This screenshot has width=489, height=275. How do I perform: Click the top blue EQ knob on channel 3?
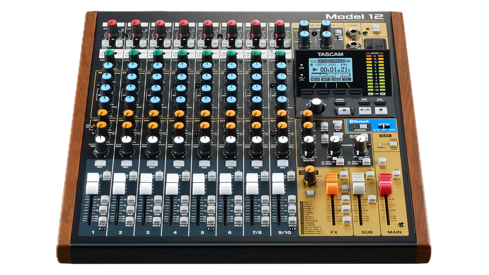tap(157, 69)
